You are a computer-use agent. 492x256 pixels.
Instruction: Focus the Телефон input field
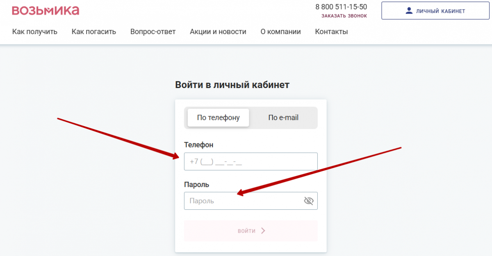251,161
